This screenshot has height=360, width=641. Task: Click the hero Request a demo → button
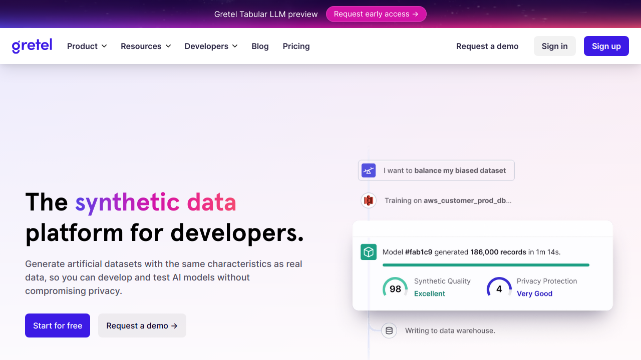pyautogui.click(x=142, y=325)
